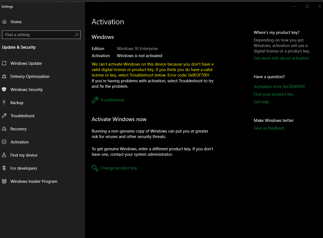Click 'Windows is not activated' status text
Screen dimensions: 323x238
click(139, 56)
